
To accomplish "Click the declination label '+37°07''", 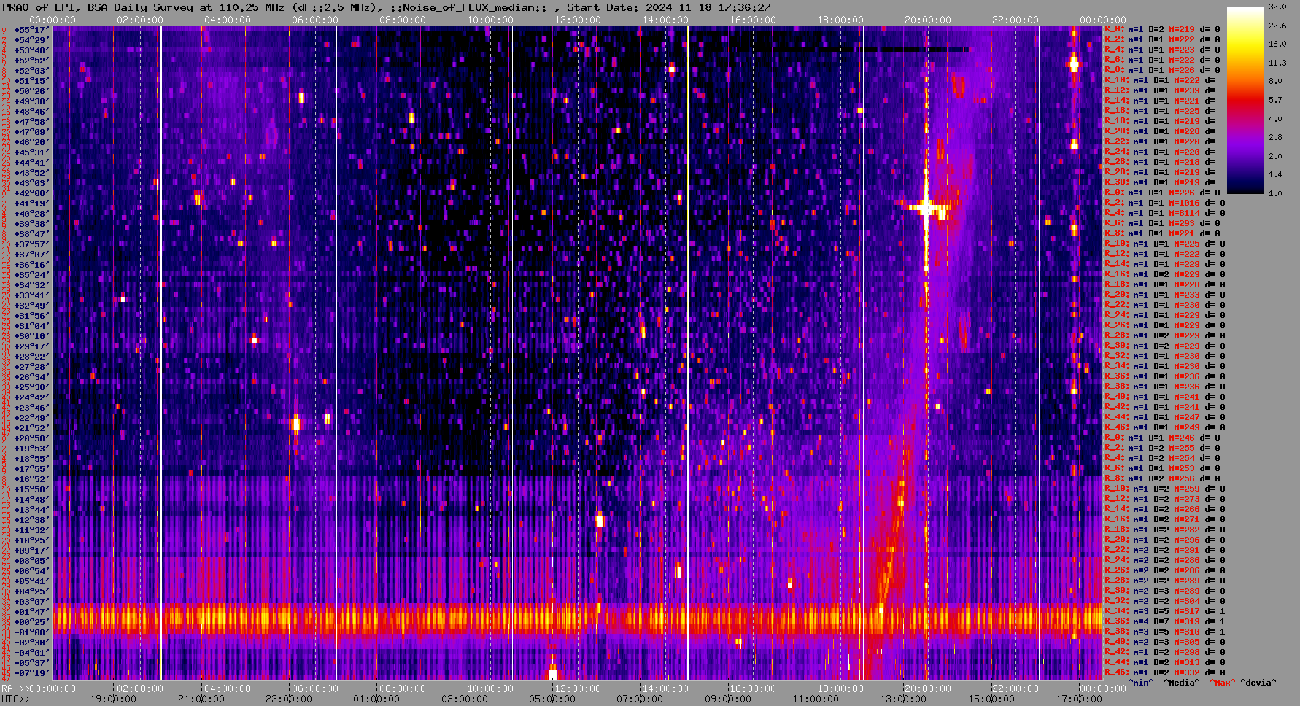I will tap(31, 254).
